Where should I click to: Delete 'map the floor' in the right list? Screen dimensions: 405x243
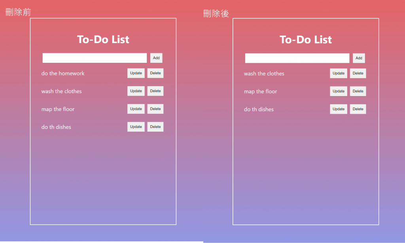point(358,91)
